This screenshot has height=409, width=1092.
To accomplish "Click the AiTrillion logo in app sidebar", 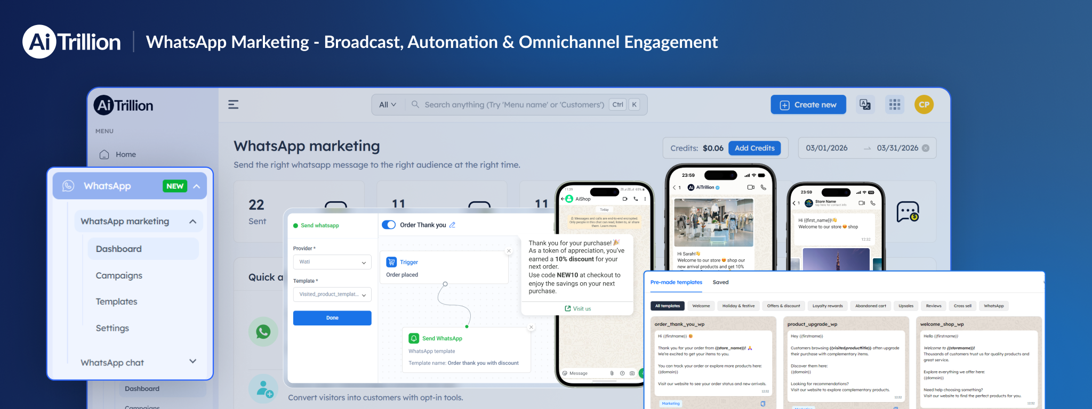I will click(x=124, y=105).
